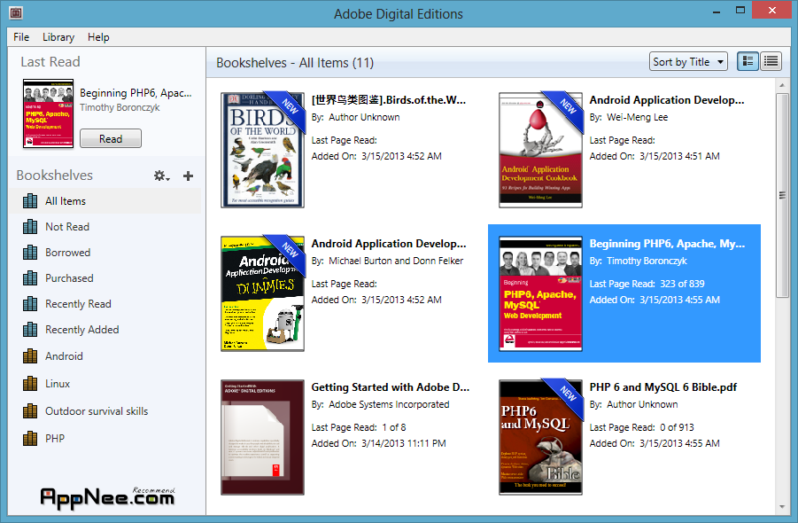Select the Linux bookshelf
798x523 pixels.
(105, 384)
